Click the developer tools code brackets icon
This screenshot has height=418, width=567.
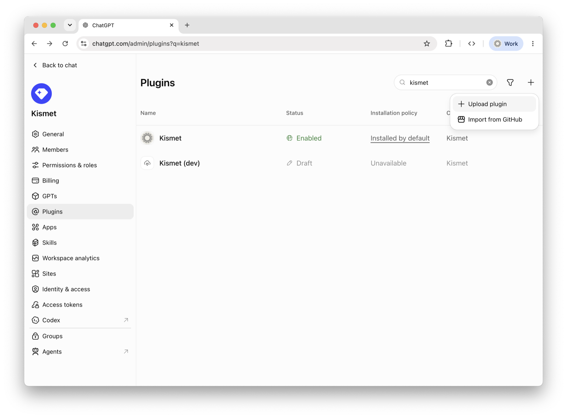click(472, 44)
